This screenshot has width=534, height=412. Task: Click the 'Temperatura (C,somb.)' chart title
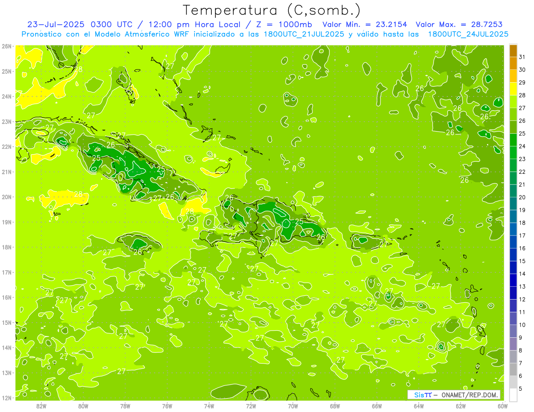point(272,10)
